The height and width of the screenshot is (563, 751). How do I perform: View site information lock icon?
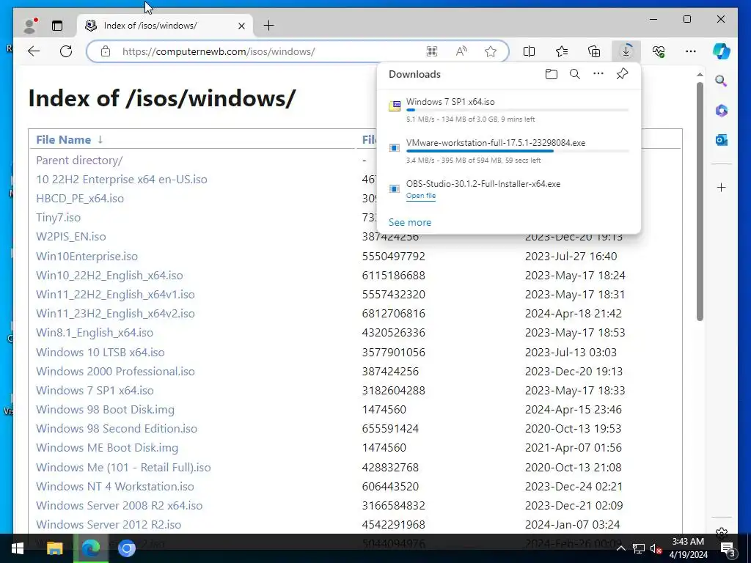tap(106, 51)
